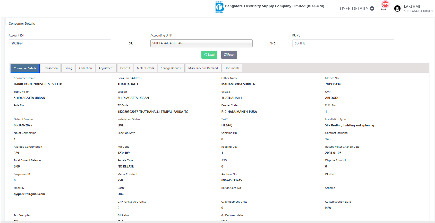This screenshot has width=435, height=223.
Task: Click the tariff value HT2A(I)
Action: click(x=227, y=125)
